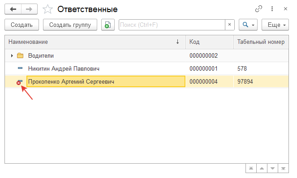Clear the search field with the x
Screen dimensions: 297x178
(x=229, y=25)
